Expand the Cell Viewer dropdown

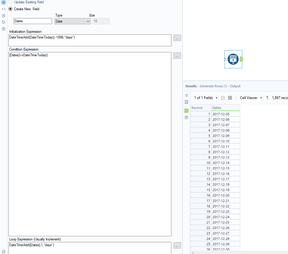pyautogui.click(x=250, y=98)
